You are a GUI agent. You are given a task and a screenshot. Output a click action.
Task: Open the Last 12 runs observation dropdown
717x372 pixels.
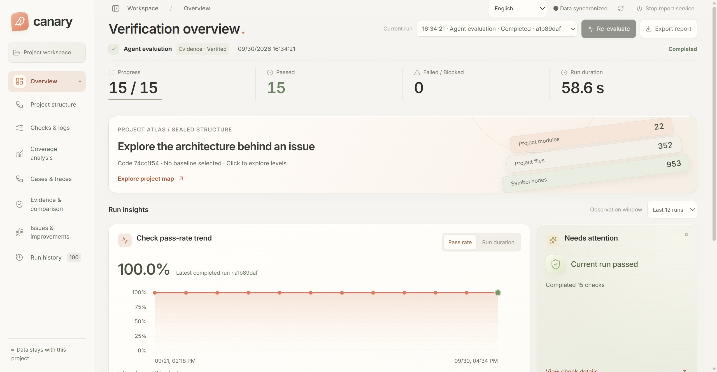click(672, 210)
